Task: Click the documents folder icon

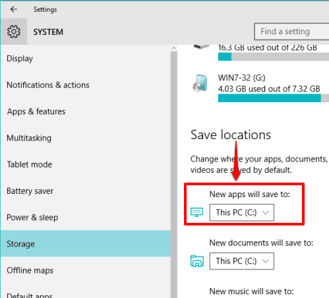Action: pyautogui.click(x=197, y=261)
